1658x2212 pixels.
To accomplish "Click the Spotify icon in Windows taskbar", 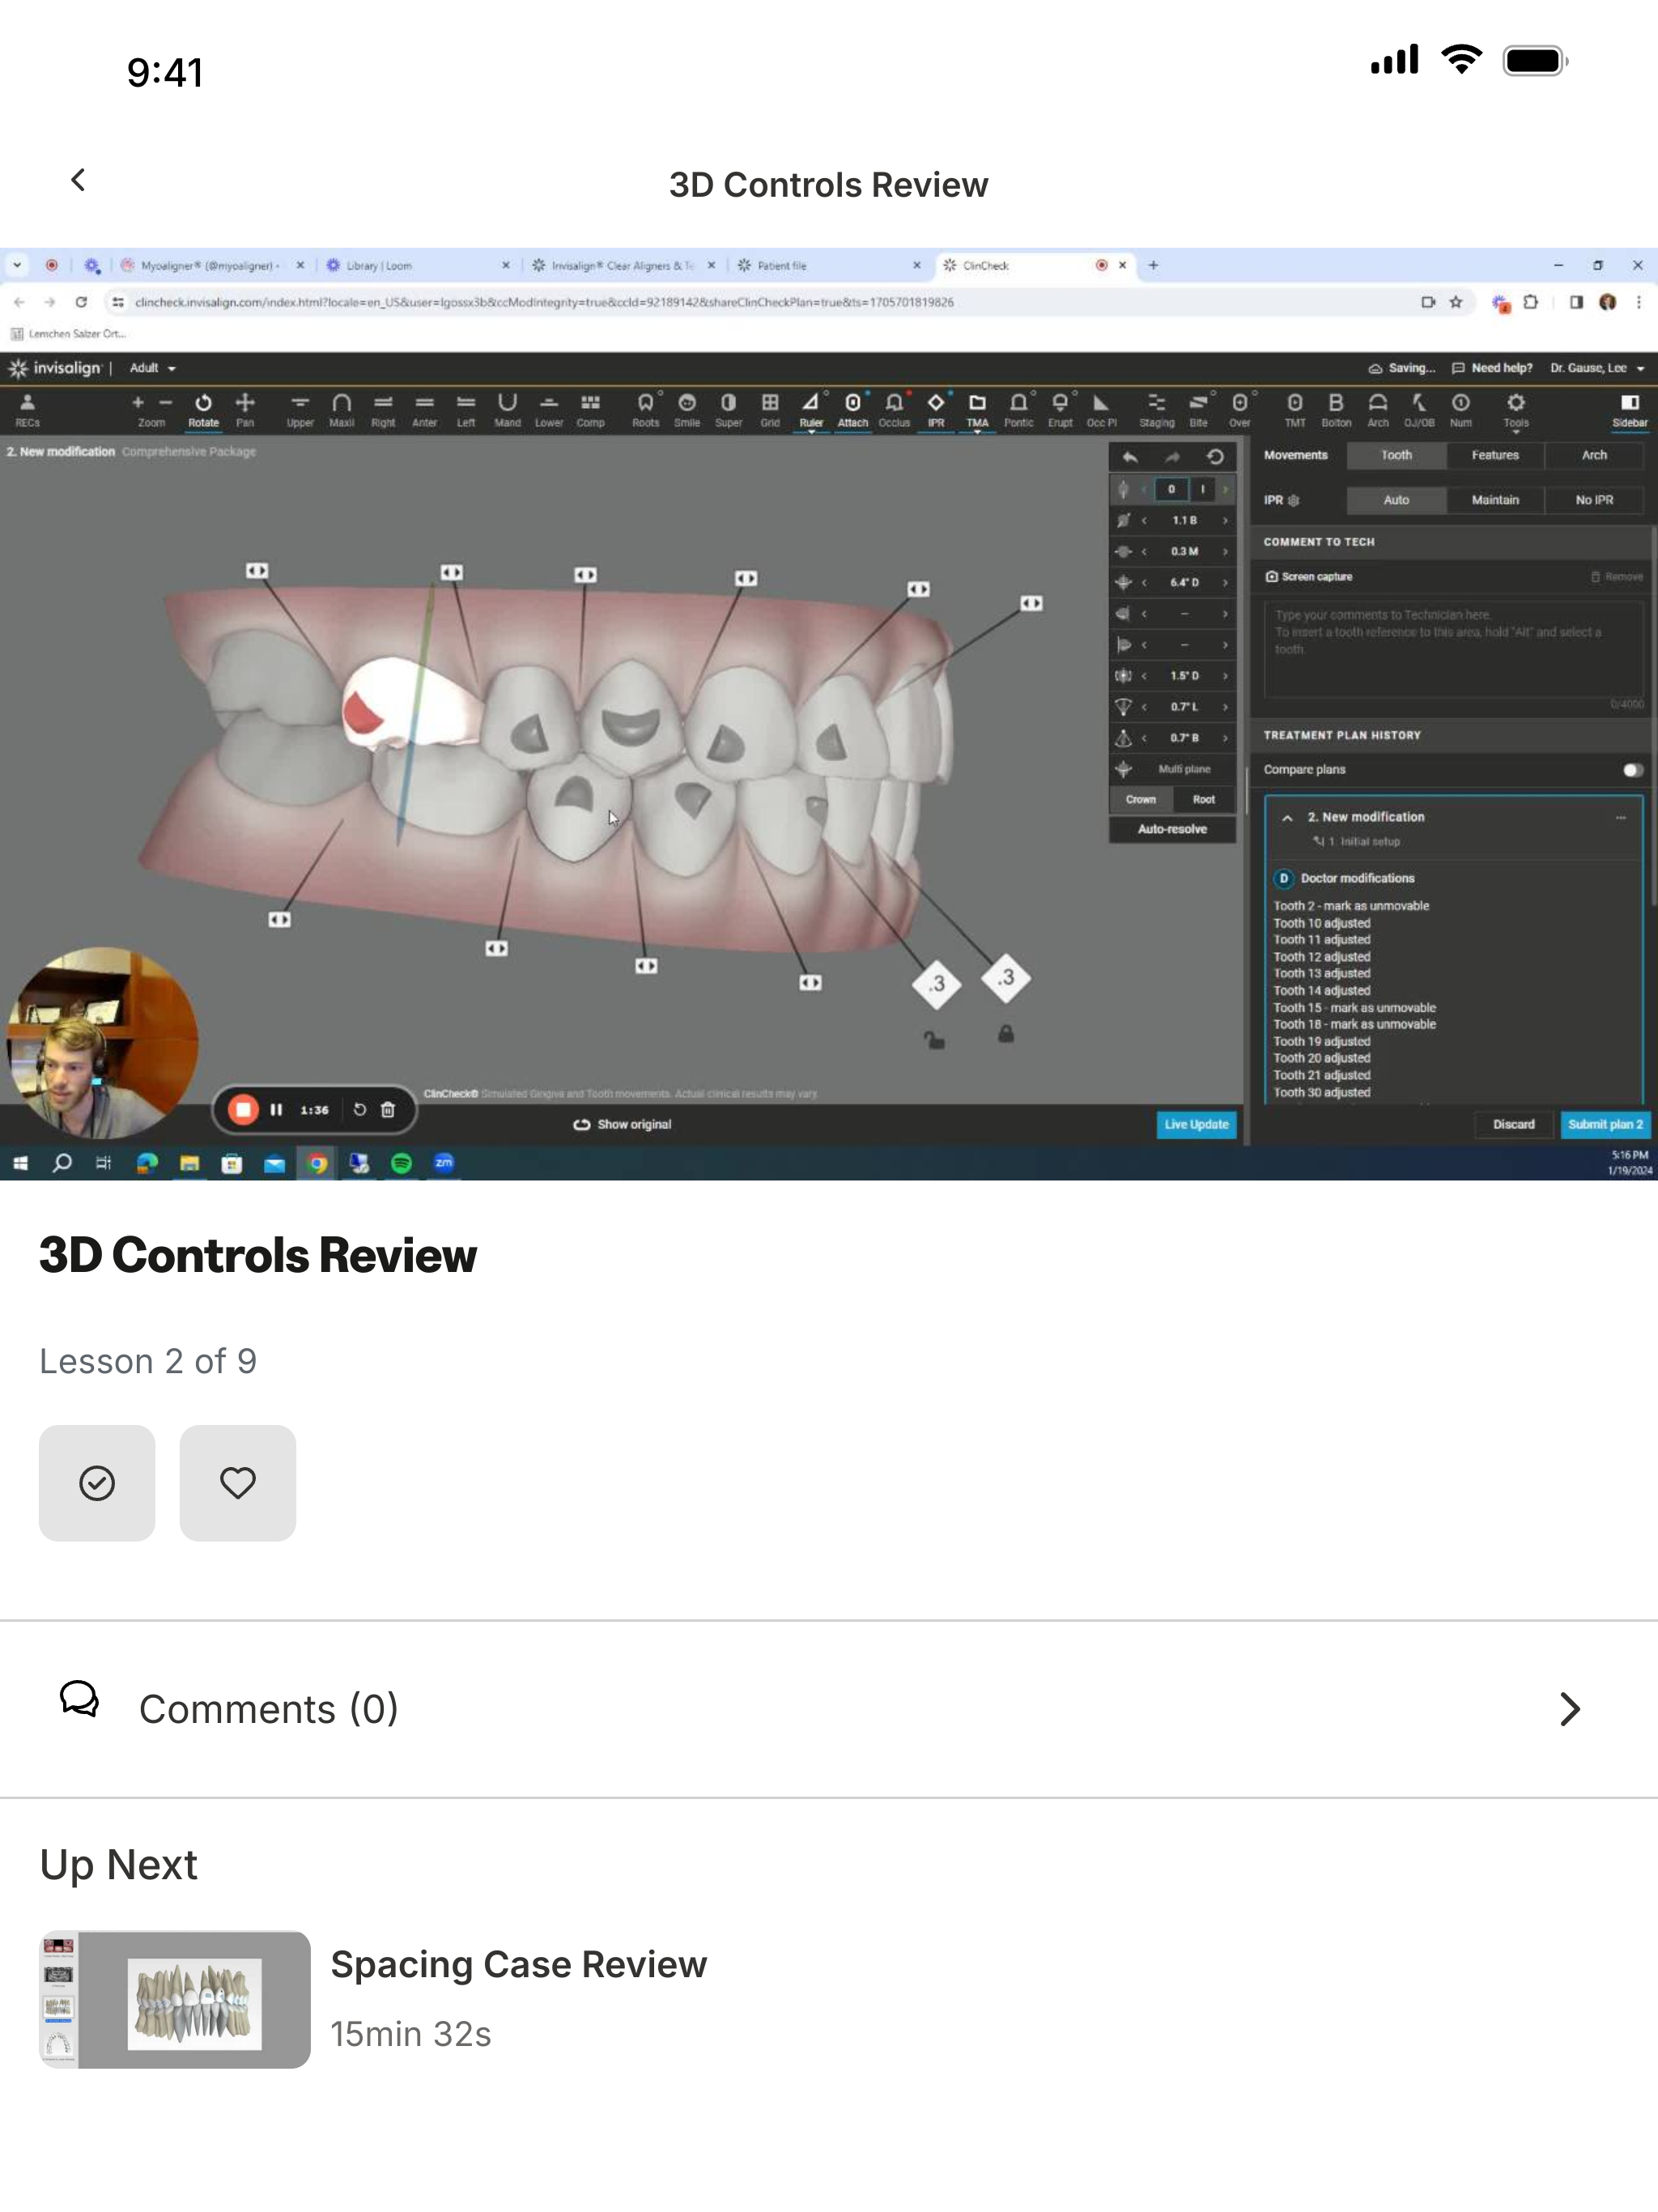I will click(402, 1163).
